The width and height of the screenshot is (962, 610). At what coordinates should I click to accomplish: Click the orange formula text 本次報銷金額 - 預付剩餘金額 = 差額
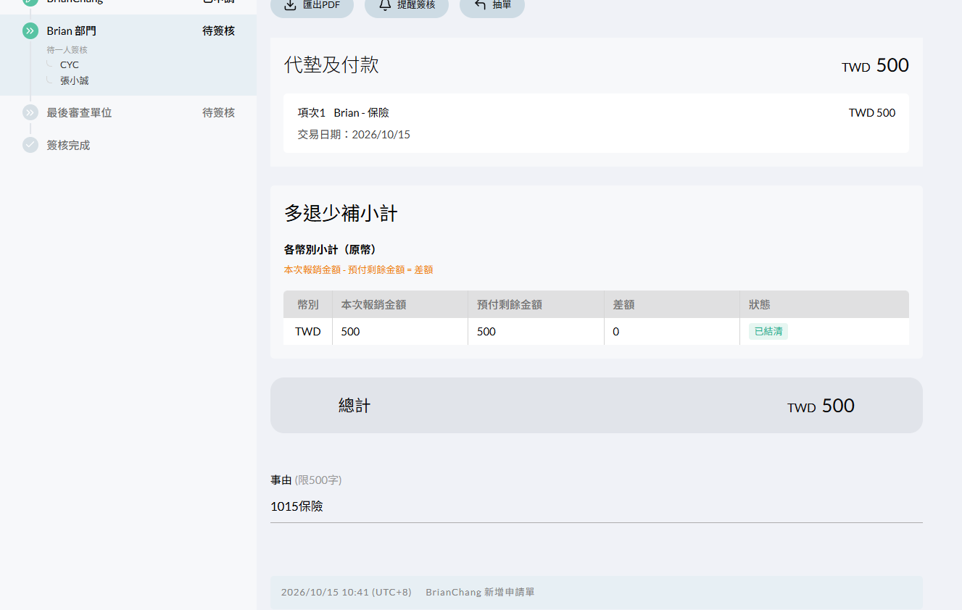[x=358, y=270]
